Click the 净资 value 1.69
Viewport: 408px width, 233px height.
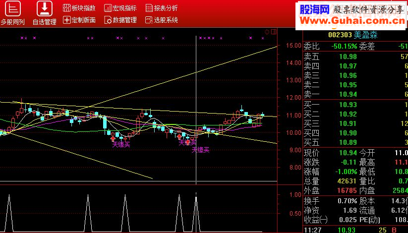350,210
